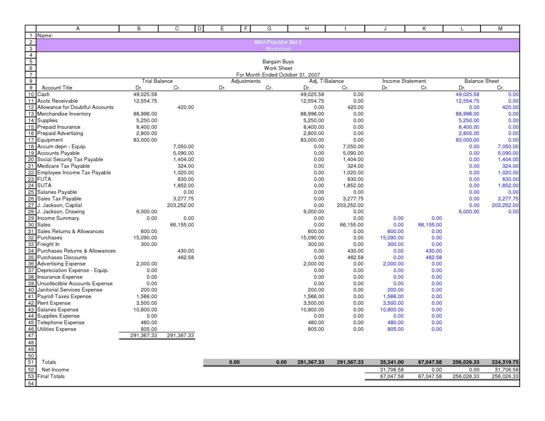
Task: Click the Income Statement header cell
Action: click(x=404, y=81)
